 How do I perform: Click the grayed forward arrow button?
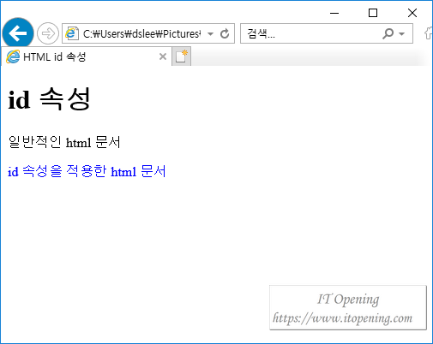tap(48, 33)
